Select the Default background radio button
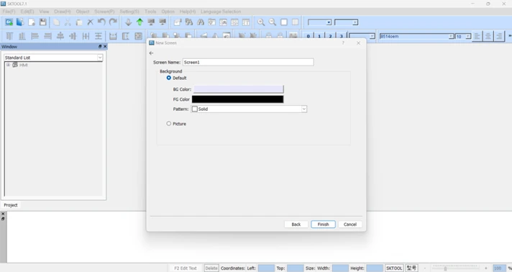This screenshot has height=272, width=512. pyautogui.click(x=169, y=78)
